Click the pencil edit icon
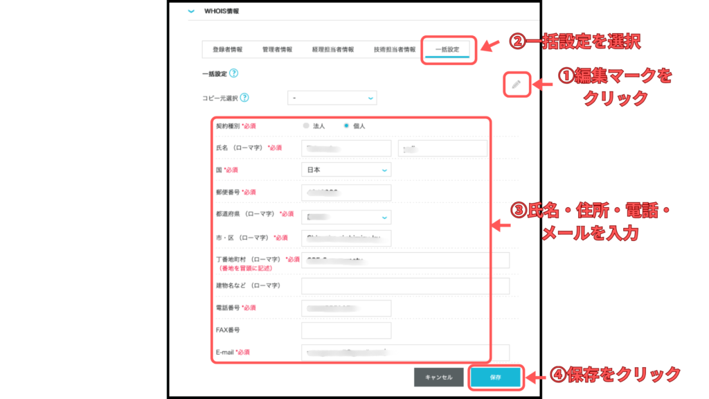The image size is (709, 399). click(x=516, y=85)
